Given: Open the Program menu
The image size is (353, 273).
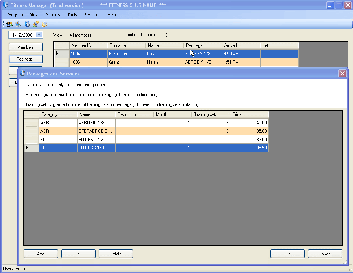Looking at the screenshot, I should [15, 15].
